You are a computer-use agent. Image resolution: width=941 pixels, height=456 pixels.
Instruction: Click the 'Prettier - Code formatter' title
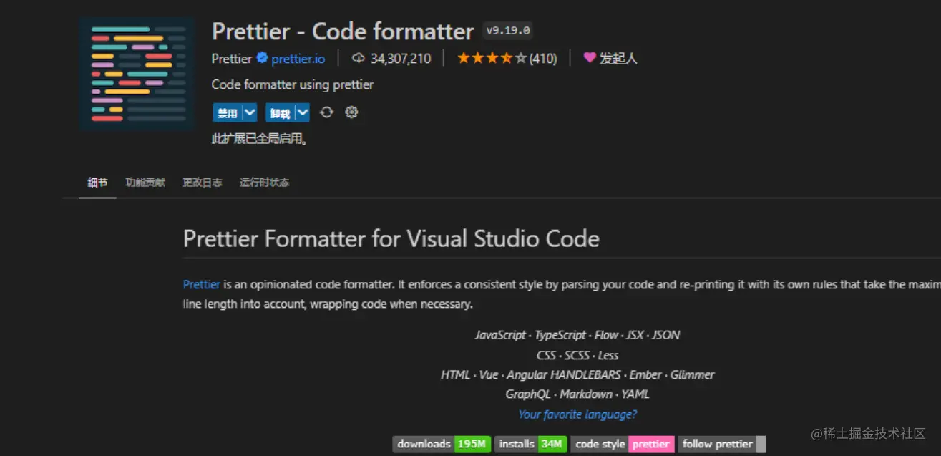(x=343, y=31)
